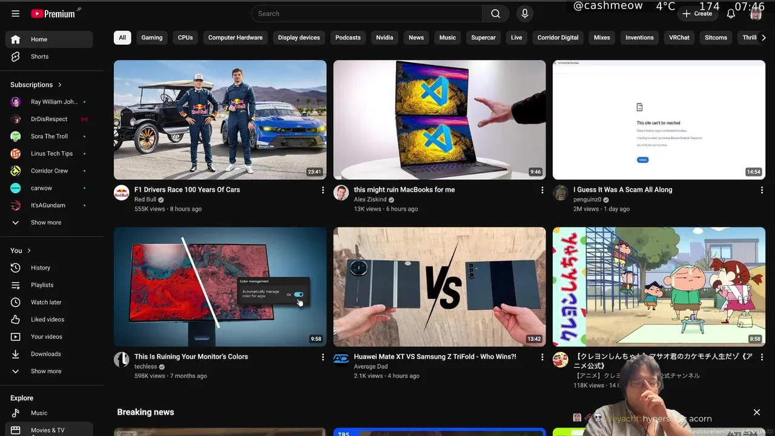The width and height of the screenshot is (775, 436).
Task: Open Watch later list
Action: 50,302
